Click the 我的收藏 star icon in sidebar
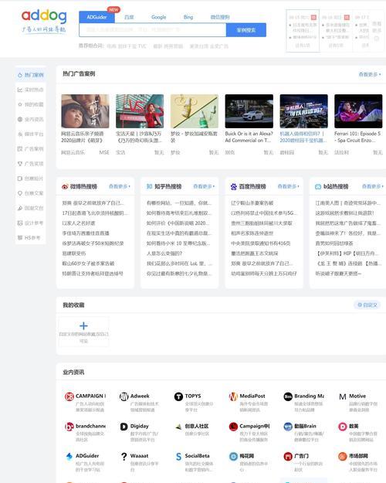 (20, 104)
